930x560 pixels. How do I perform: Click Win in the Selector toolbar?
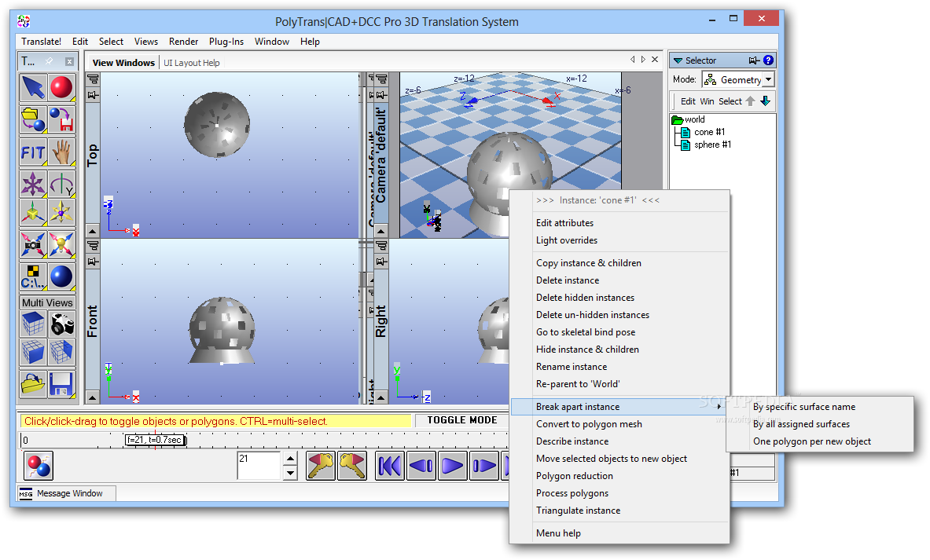click(x=707, y=101)
